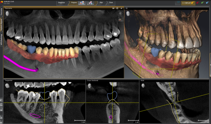The image size is (211, 124).
Task: Click the SICAT Implant module button
Action: (188, 3)
